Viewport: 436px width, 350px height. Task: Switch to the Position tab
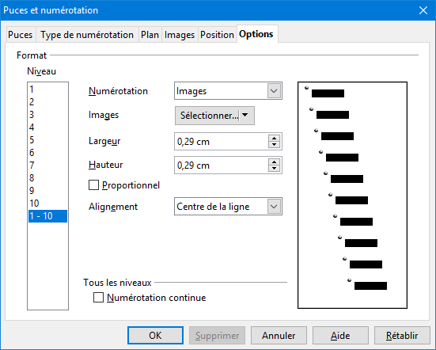(x=217, y=35)
